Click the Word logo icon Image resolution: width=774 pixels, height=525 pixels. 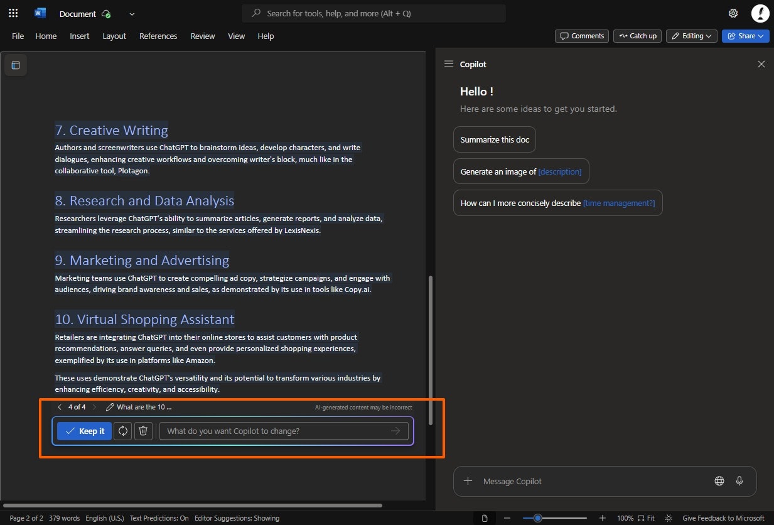[40, 13]
